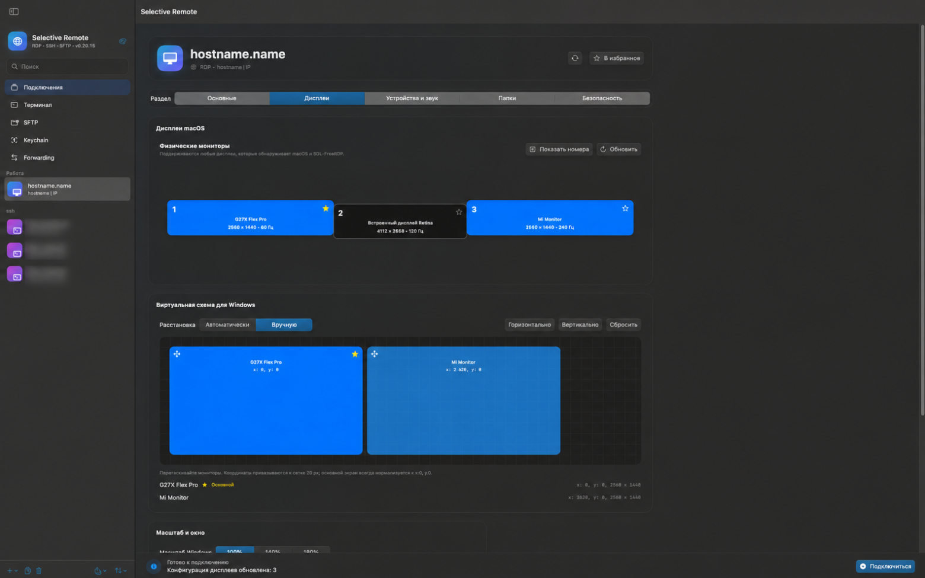Select Автоматически arrangement mode

coord(228,325)
